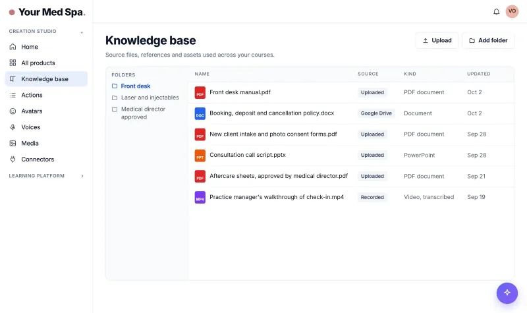Open Consultation call script.pptx

coord(248,155)
